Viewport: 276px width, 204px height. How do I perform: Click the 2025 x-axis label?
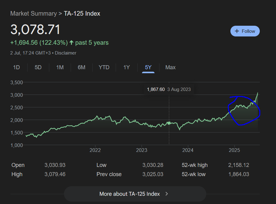(x=234, y=150)
